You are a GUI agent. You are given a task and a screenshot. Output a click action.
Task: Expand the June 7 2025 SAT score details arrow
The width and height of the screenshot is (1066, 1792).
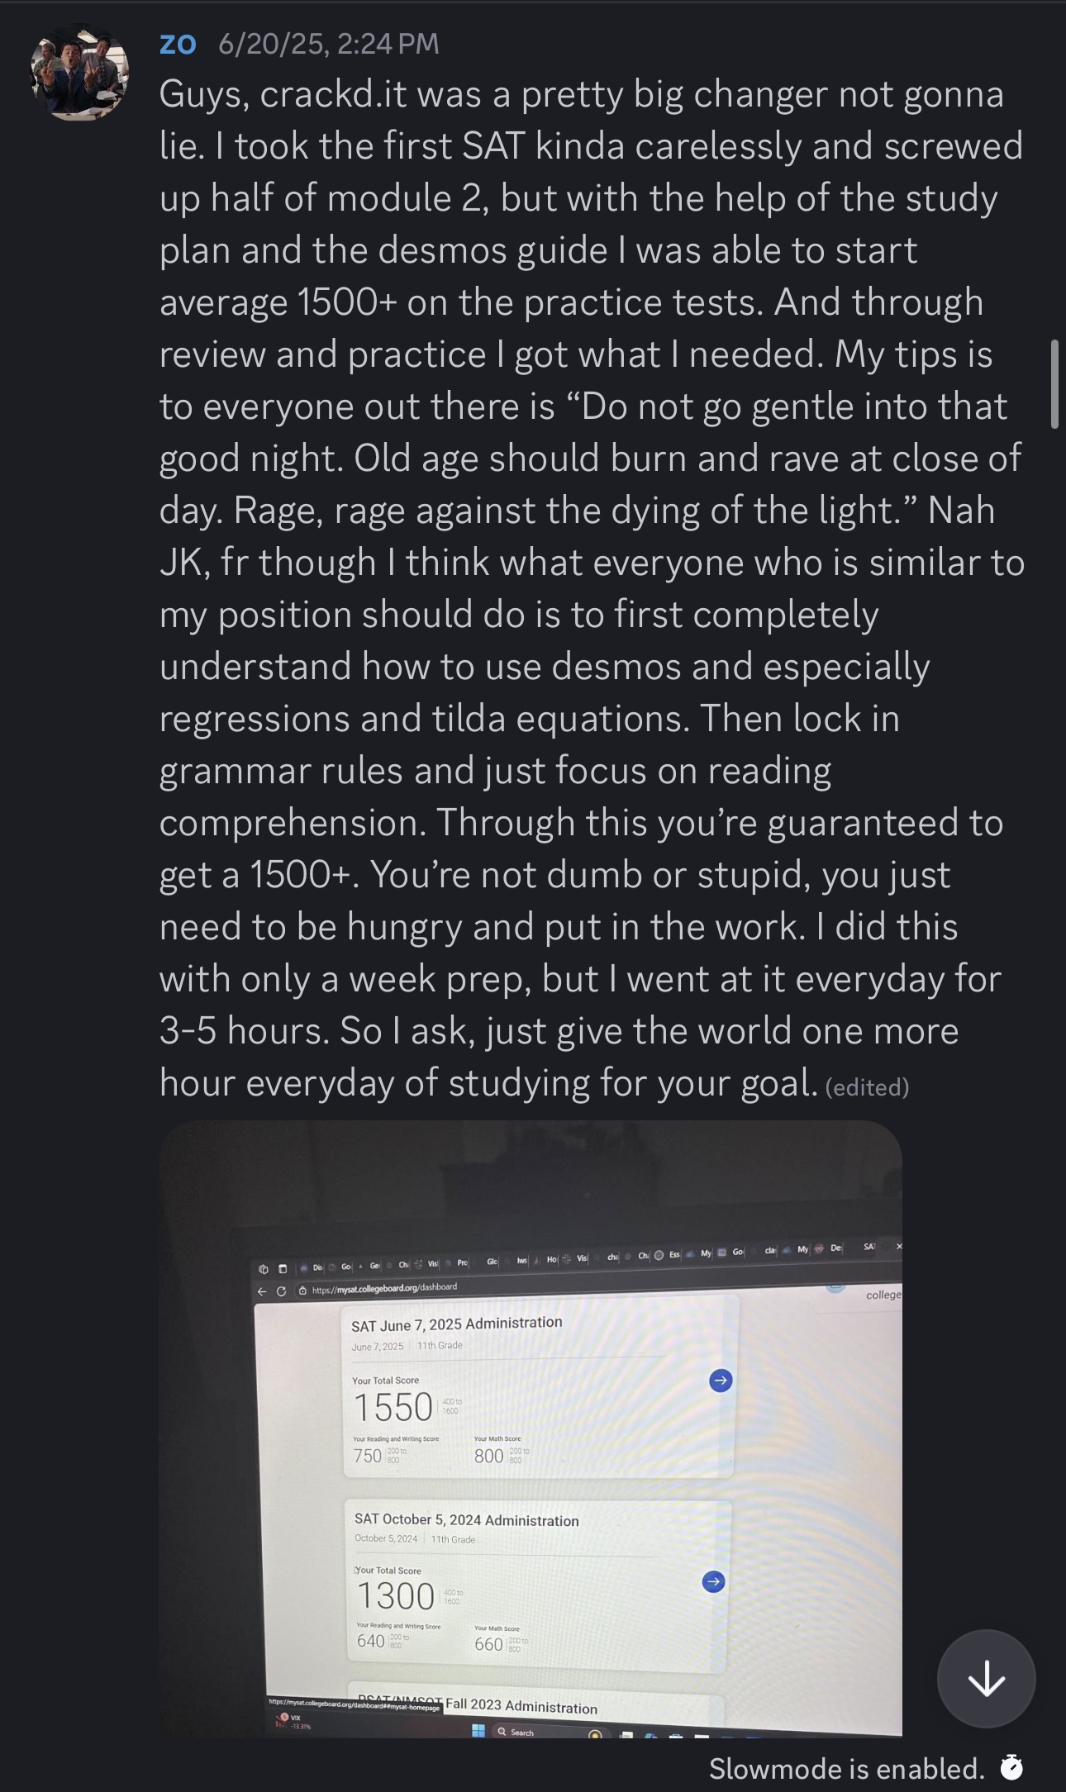721,1380
